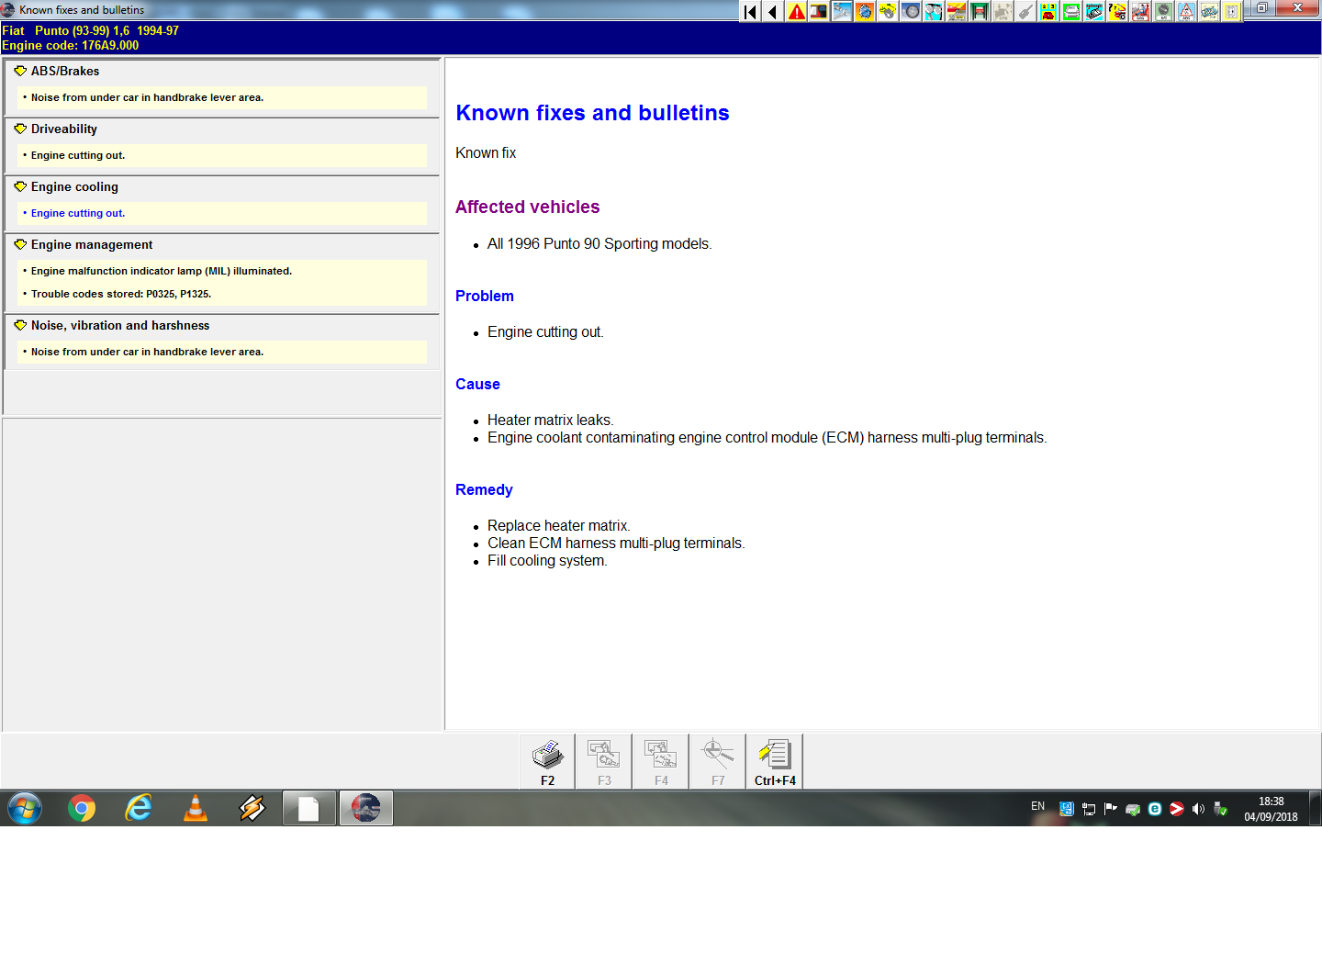1322x953 pixels.
Task: Click 'All 1996 Punto 90 Sporting models.'
Action: pyautogui.click(x=599, y=243)
